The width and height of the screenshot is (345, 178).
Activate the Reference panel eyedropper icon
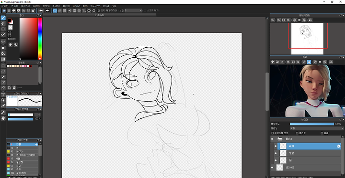click(x=304, y=62)
